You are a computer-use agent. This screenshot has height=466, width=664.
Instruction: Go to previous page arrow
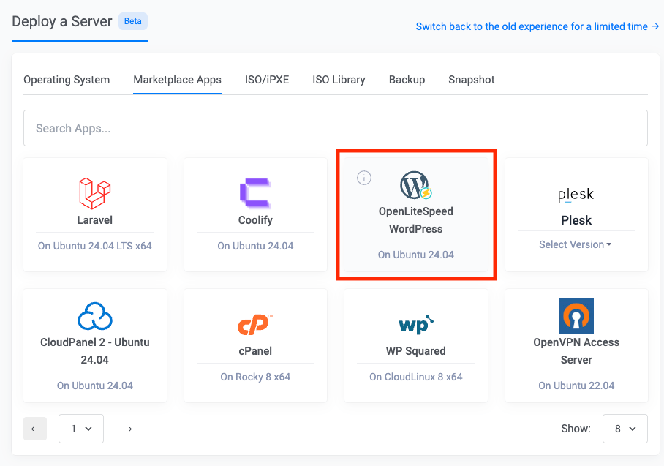tap(35, 429)
